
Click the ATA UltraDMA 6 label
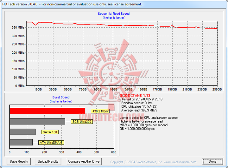point(51,143)
